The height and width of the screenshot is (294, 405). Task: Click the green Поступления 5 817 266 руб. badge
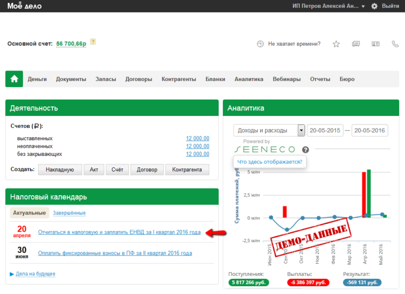pos(249,282)
